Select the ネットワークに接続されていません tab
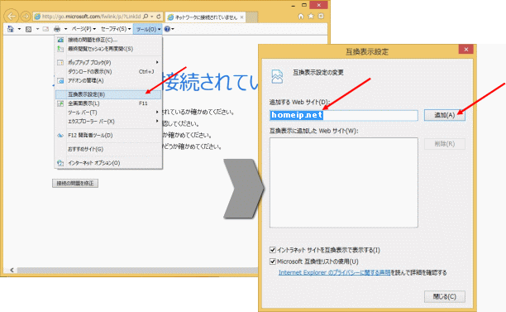506x312 pixels. click(206, 17)
